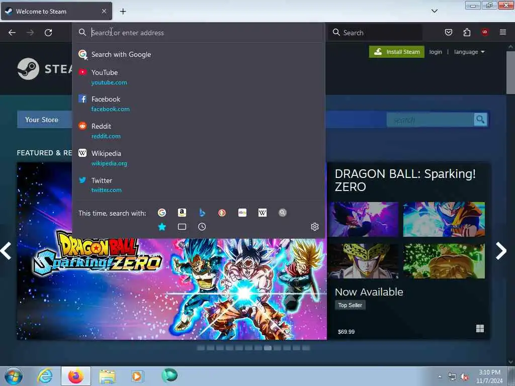Click the Steam logo

(x=45, y=69)
